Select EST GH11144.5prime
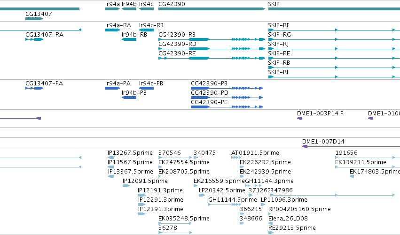Screen dimensions: 400x235 pos(225,205)
